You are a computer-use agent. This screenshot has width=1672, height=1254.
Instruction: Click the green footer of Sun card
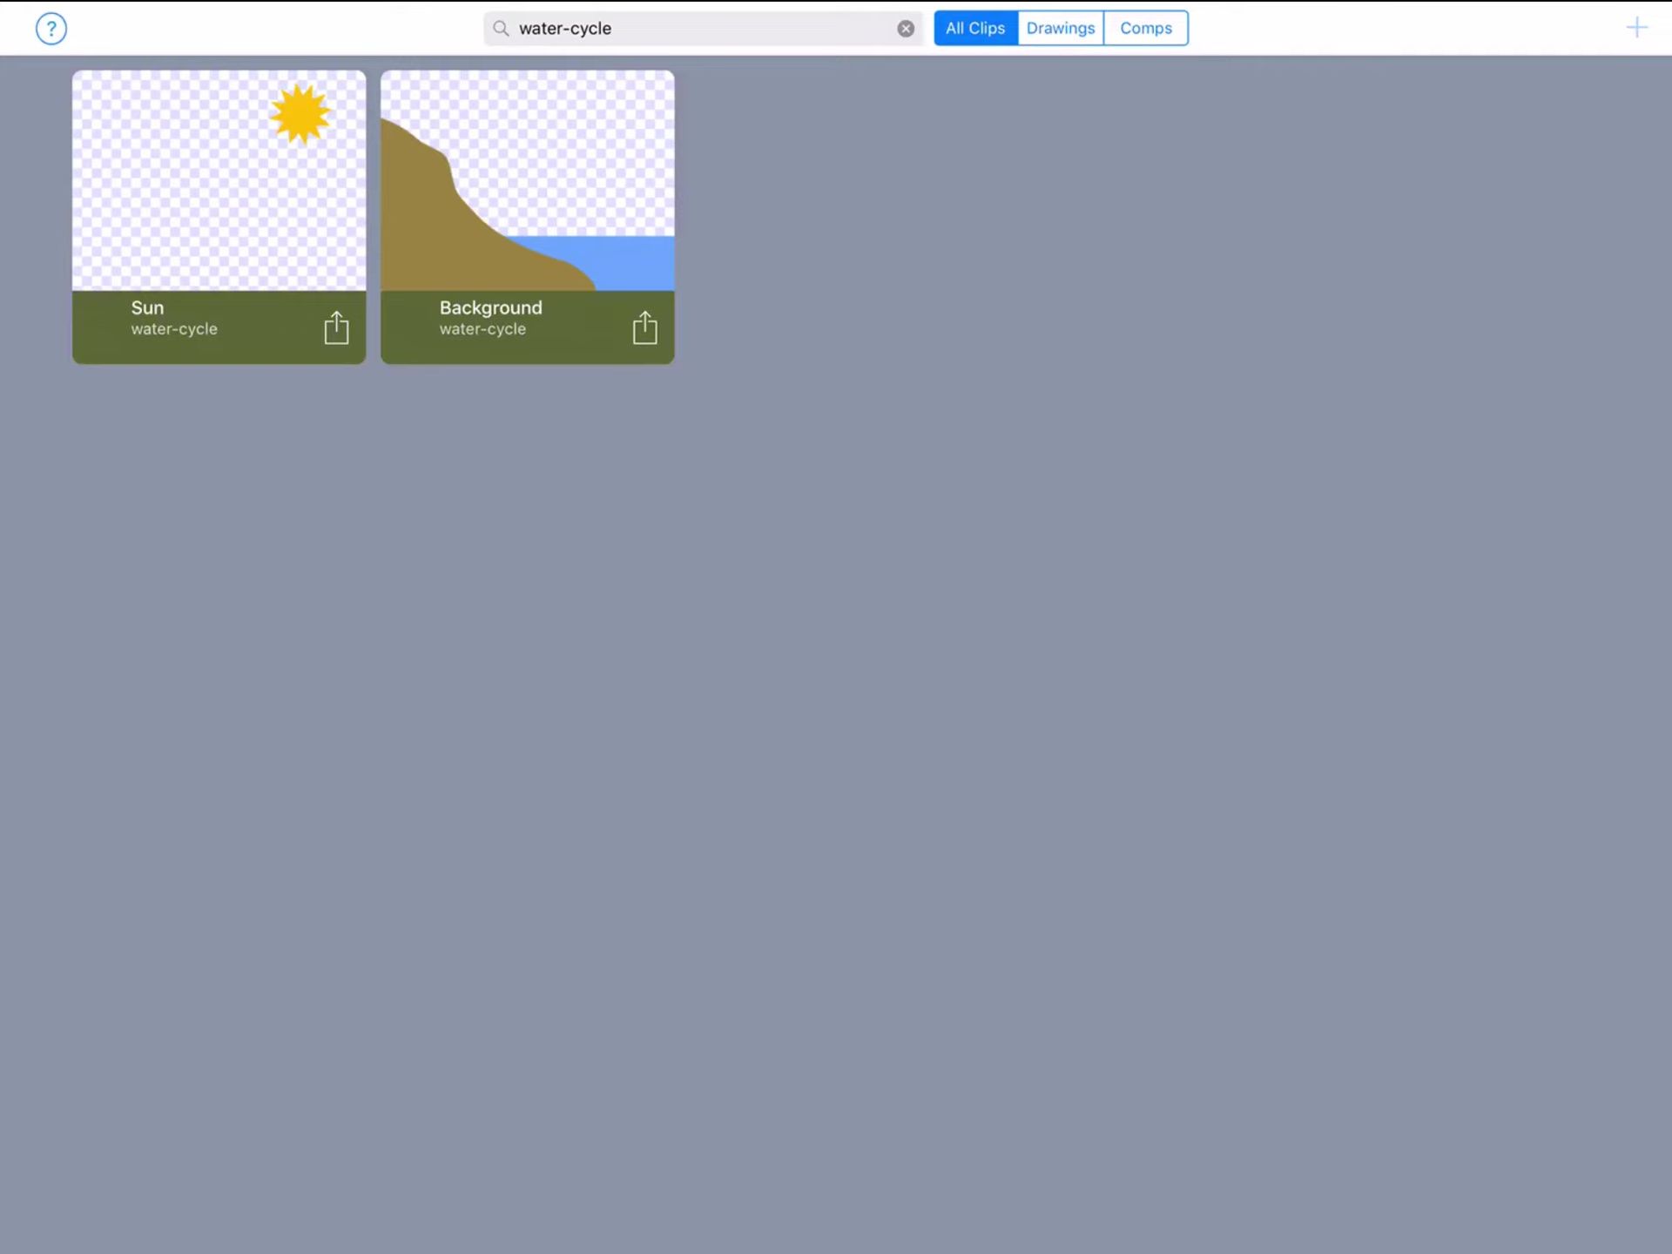click(219, 327)
